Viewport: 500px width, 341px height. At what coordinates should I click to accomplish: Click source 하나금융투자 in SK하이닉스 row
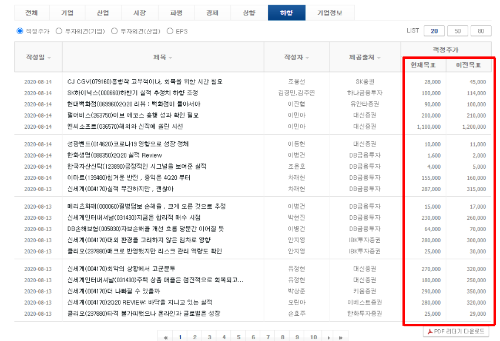(365, 93)
